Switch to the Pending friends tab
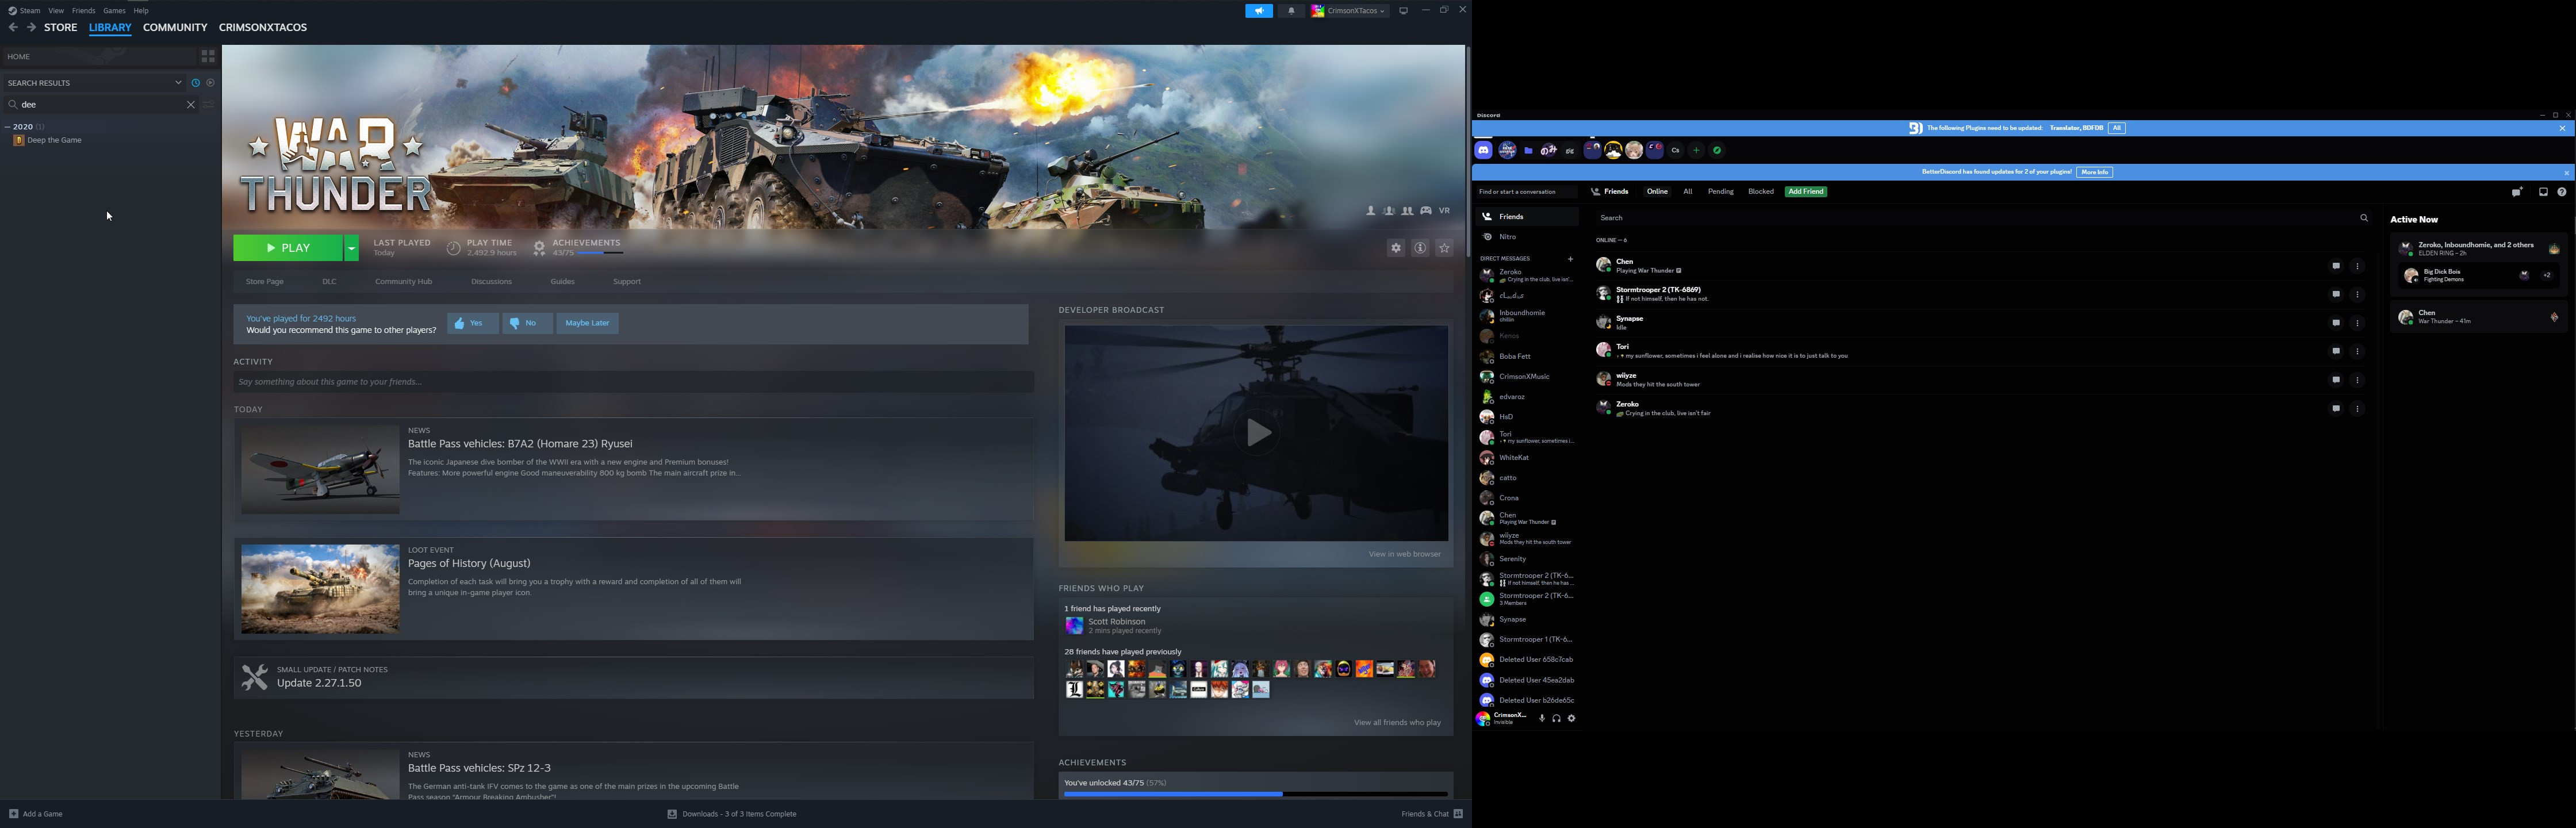Viewport: 2576px width, 828px height. tap(1720, 192)
